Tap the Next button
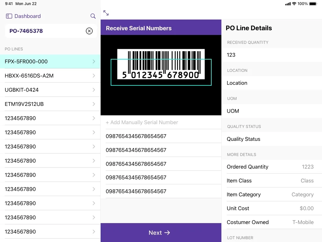The height and width of the screenshot is (242, 322). pos(161,233)
